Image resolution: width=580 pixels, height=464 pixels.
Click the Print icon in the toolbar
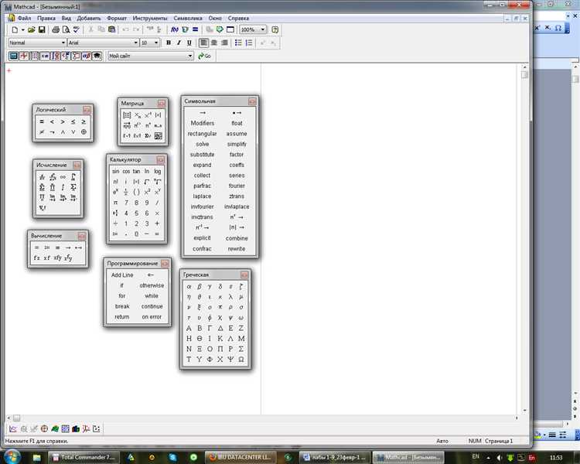56,29
